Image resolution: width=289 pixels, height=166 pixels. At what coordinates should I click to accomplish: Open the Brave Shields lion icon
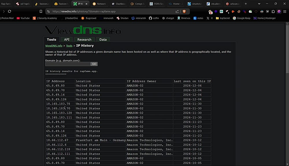click(184, 12)
